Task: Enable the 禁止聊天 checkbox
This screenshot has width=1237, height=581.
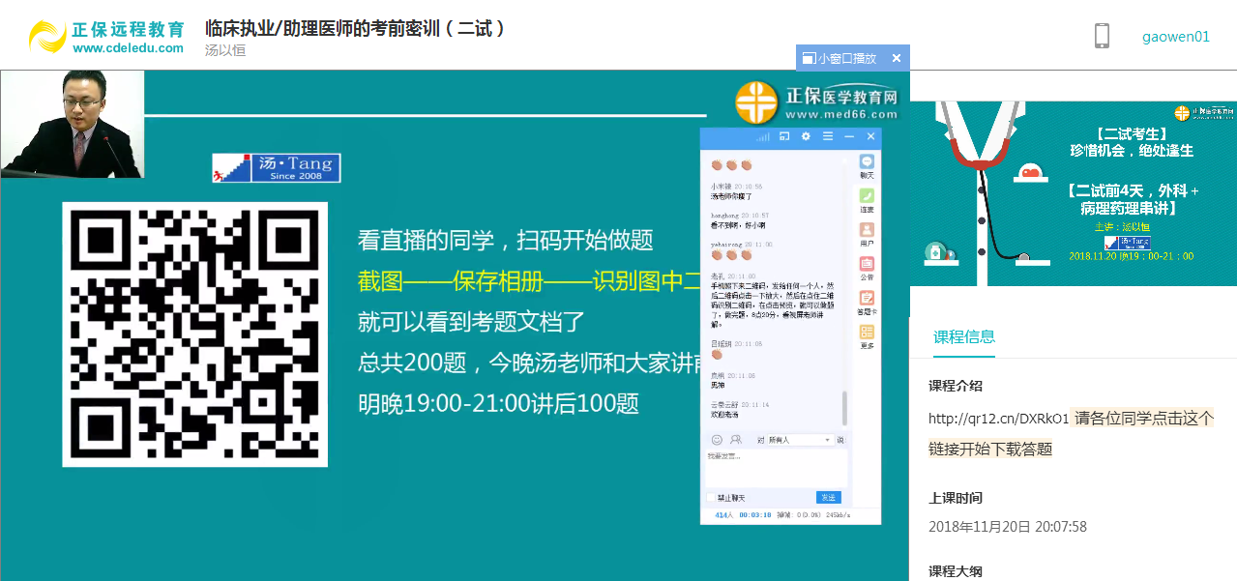Action: (711, 497)
